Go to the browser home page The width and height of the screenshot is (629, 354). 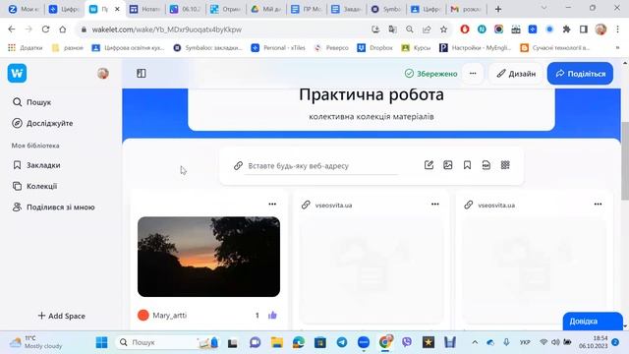pyautogui.click(x=63, y=29)
